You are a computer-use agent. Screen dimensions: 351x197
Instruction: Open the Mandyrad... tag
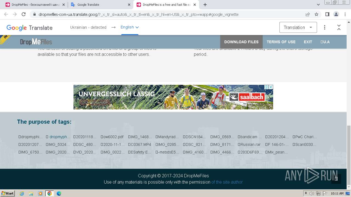coord(167,137)
